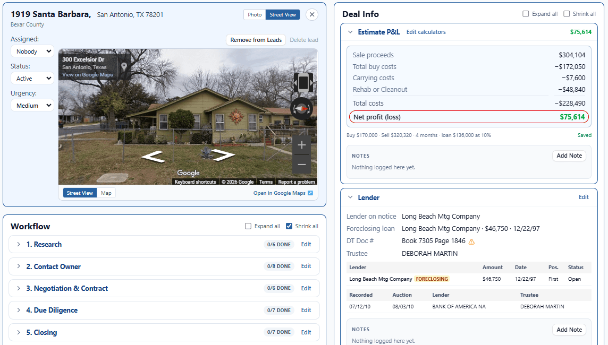Viewport: 608px width, 345px height.
Task: Expand the 5. Closing workflow step
Action: pos(19,332)
